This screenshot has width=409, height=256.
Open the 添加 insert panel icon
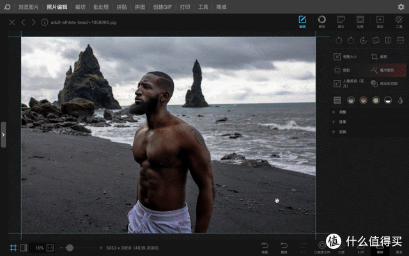point(380,22)
